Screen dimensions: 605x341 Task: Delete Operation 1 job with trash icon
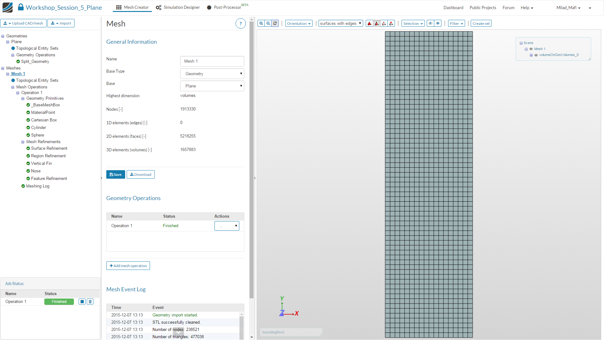pos(90,302)
